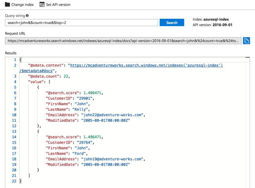255x188 pixels.
Task: Click the Set API version grid icon
Action: tap(42, 5)
